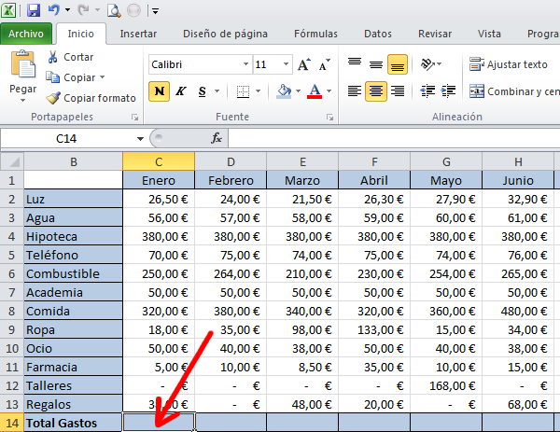This screenshot has height=432, width=560.
Task: Click the cell borders icon
Action: click(244, 91)
